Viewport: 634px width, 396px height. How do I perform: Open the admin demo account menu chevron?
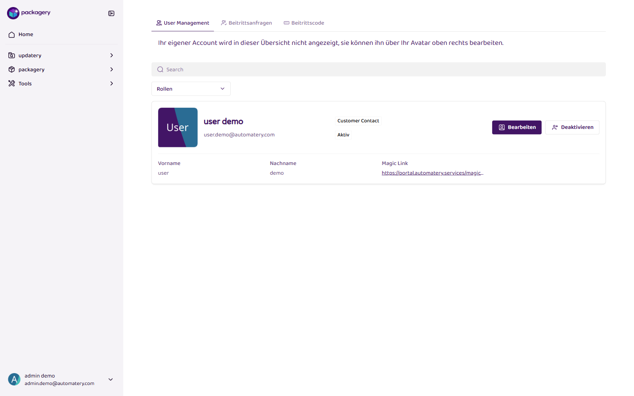pyautogui.click(x=111, y=379)
